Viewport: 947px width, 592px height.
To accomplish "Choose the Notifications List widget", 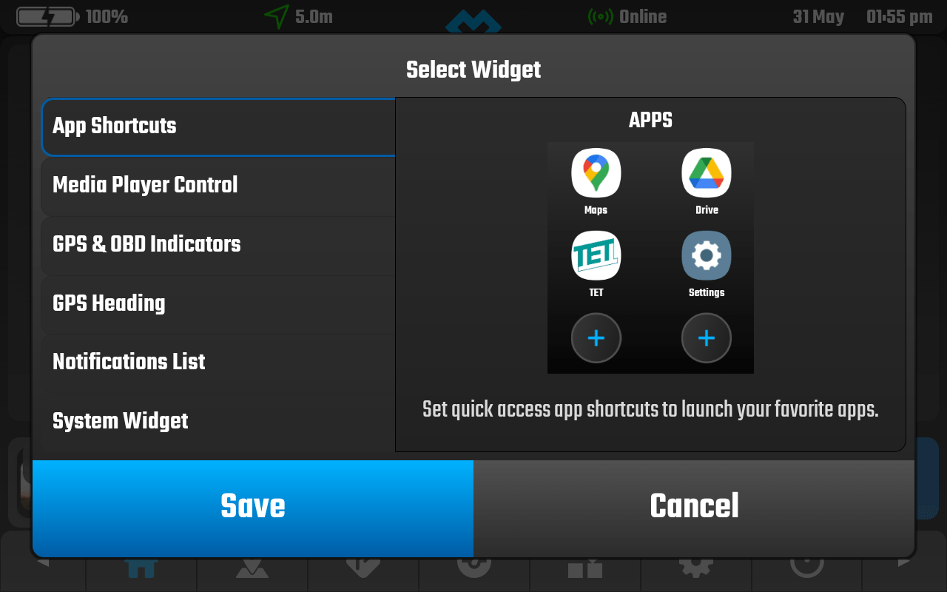I will [218, 362].
